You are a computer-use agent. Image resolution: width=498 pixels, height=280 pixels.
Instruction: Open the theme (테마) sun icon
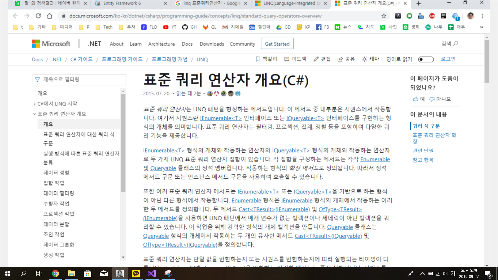tap(364, 59)
